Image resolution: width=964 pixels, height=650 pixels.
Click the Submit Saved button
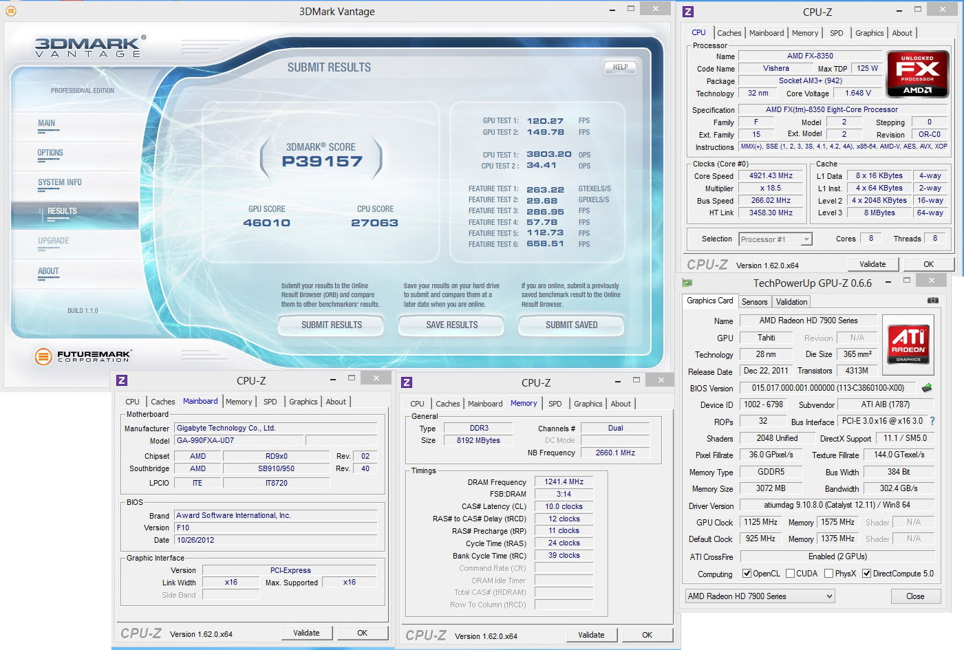[571, 325]
